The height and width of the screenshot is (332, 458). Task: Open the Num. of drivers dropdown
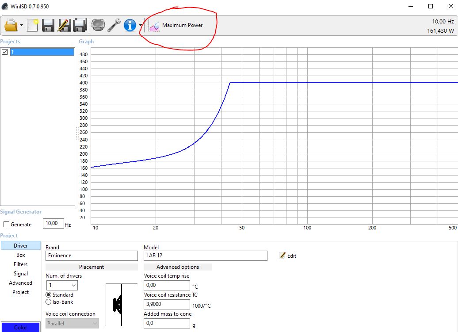coord(62,285)
